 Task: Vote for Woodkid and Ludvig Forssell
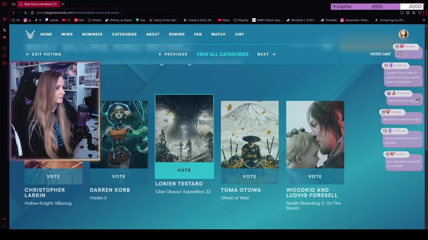pyautogui.click(x=315, y=176)
